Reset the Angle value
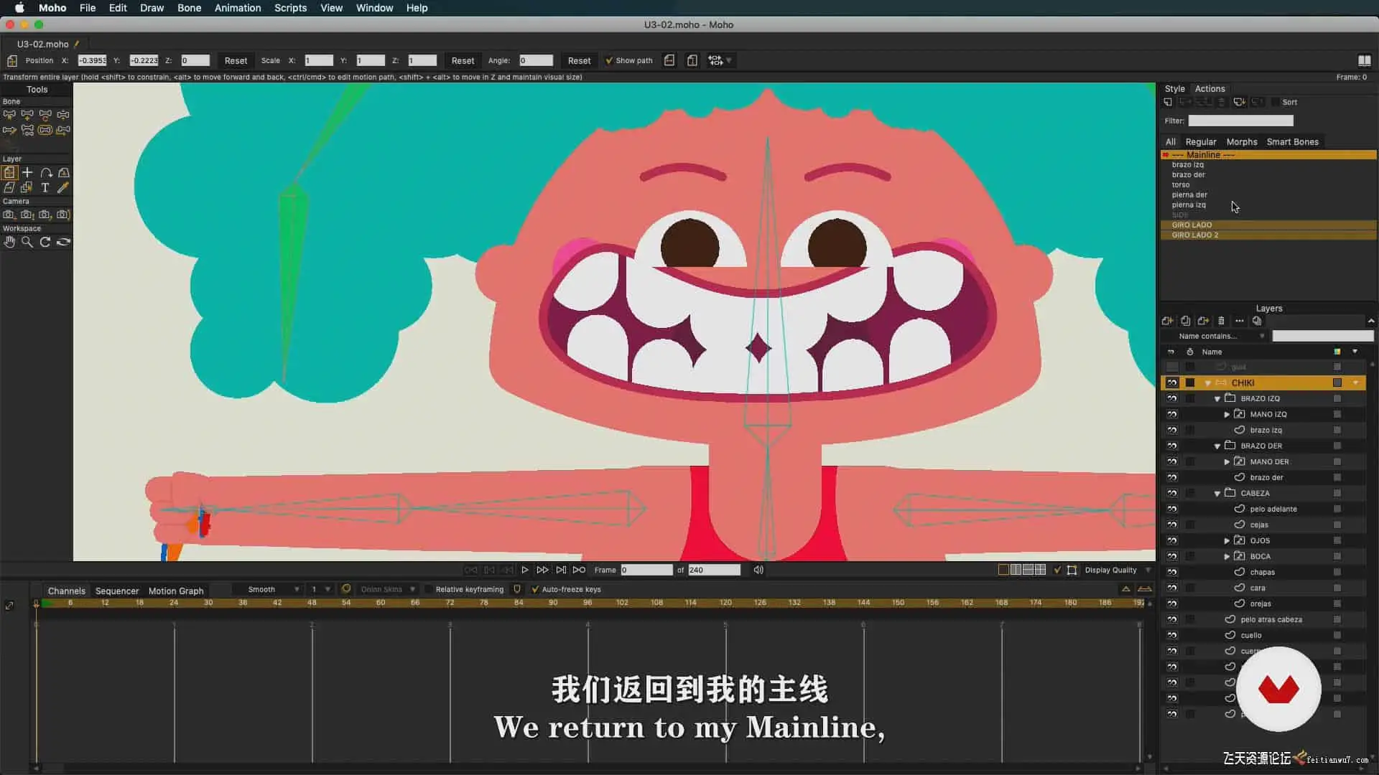 tap(579, 61)
